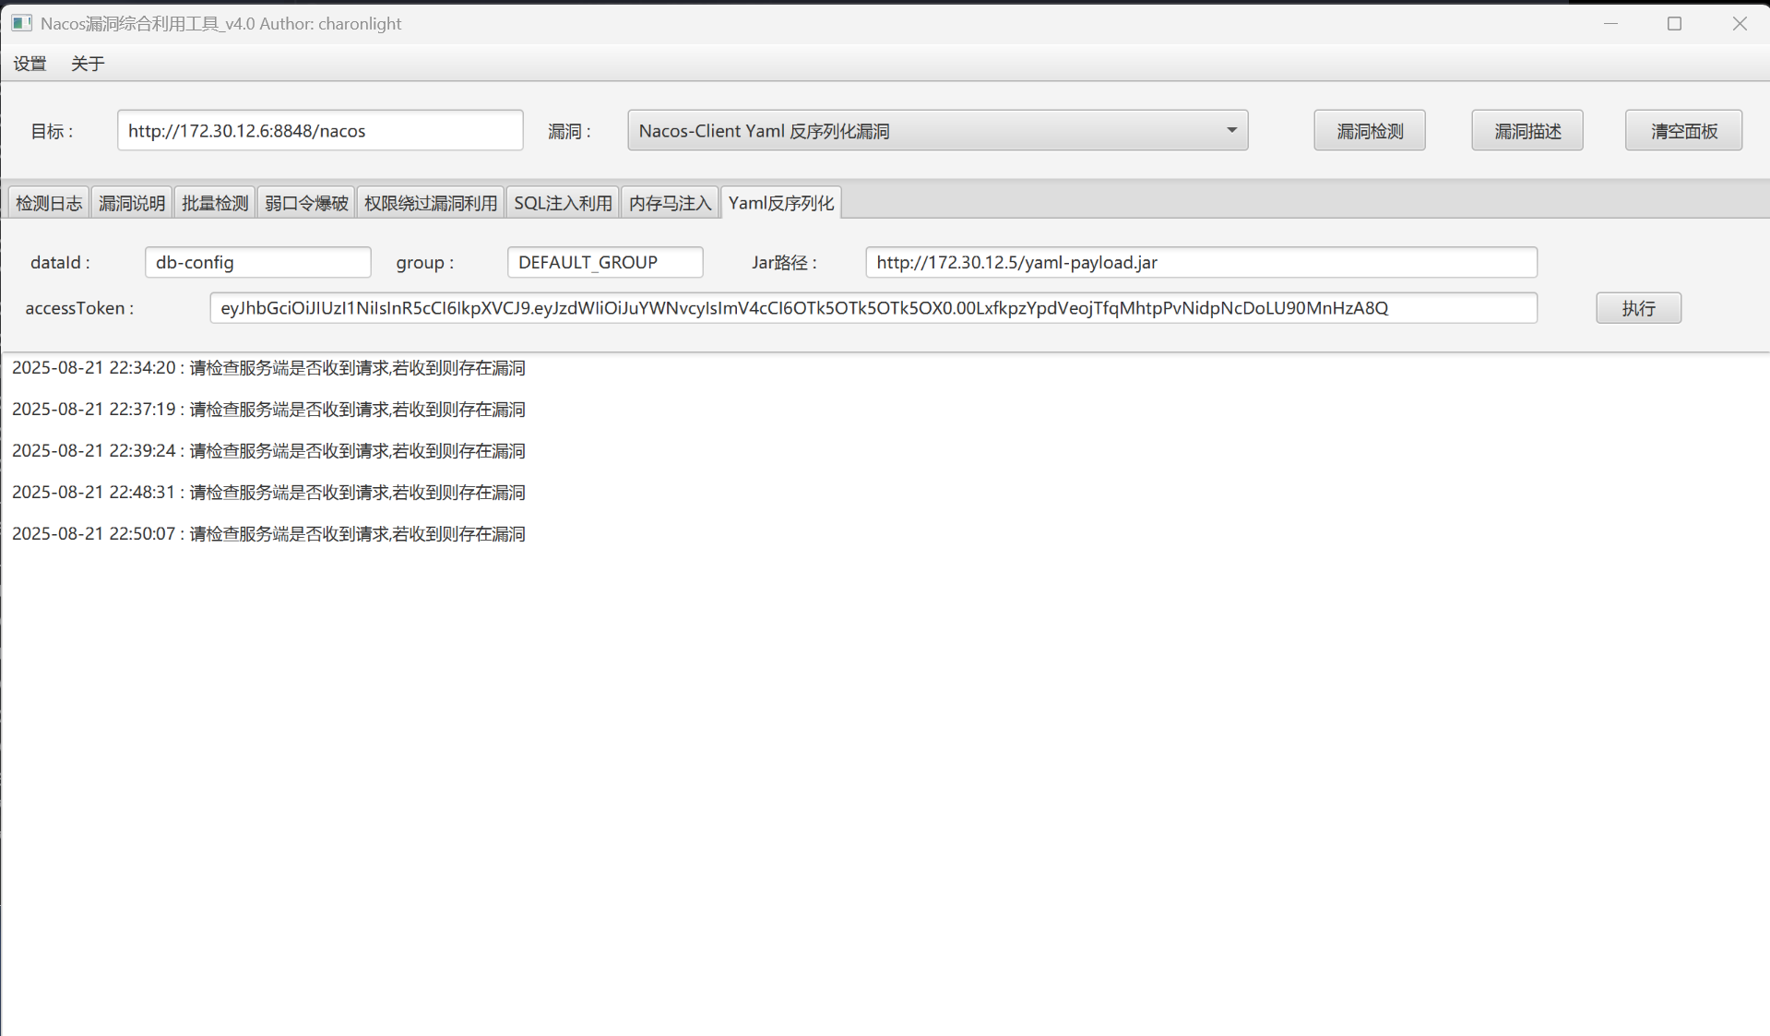Screen dimensions: 1770x1036
Task: Click the 漏洞描述 button
Action: click(1526, 130)
